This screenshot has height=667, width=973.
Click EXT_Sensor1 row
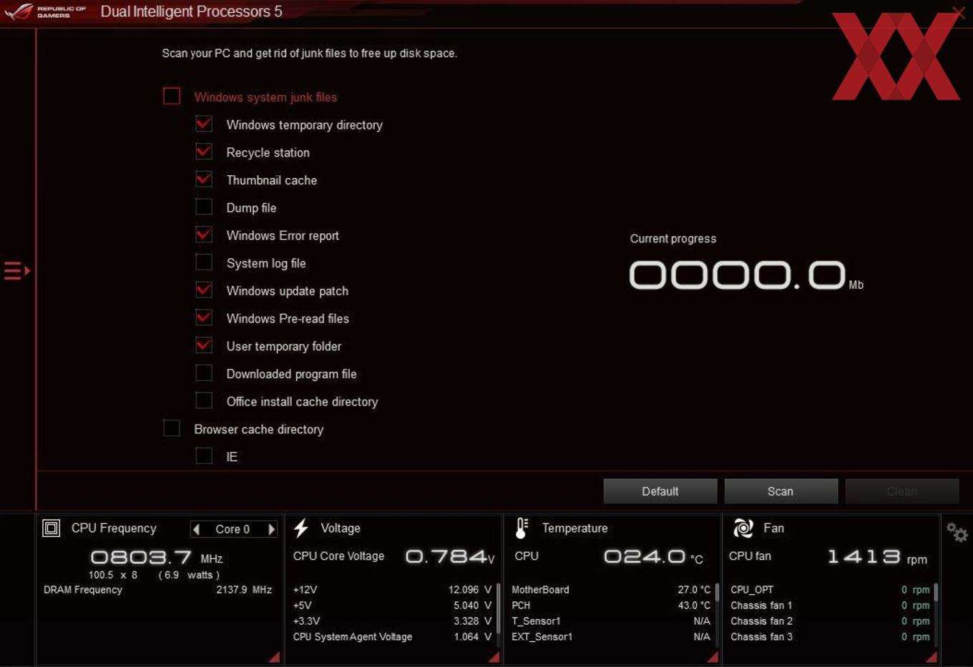tap(612, 637)
